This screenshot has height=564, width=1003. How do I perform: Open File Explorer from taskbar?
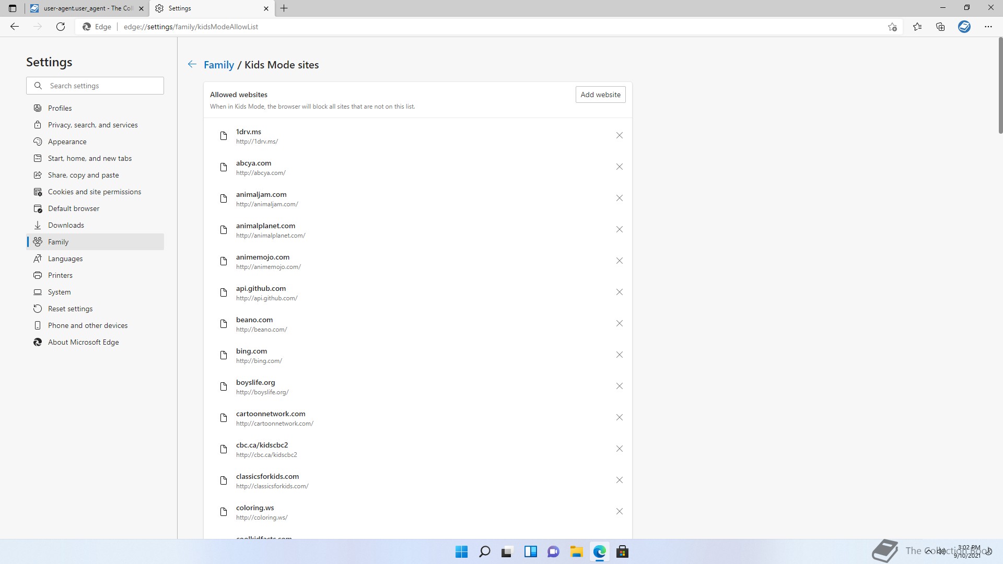click(576, 551)
